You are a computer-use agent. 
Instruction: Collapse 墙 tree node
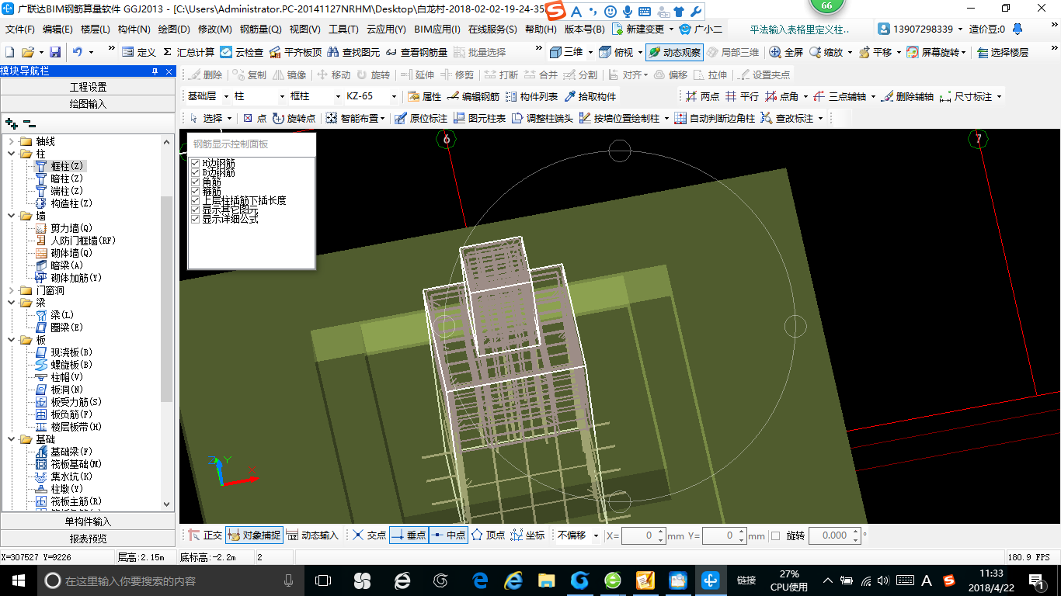(x=12, y=216)
